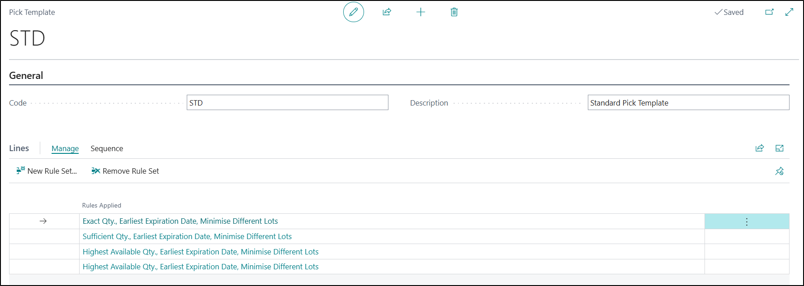
Task: Open row options three-dot menu
Action: point(747,221)
